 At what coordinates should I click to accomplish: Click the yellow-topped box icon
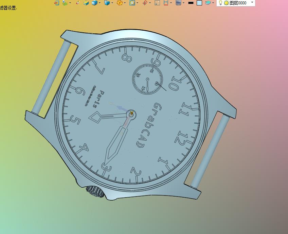[x=86, y=3]
